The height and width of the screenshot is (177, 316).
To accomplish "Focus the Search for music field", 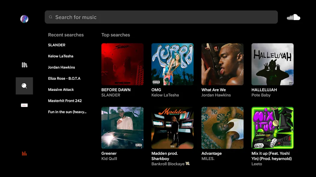I will 161,17.
